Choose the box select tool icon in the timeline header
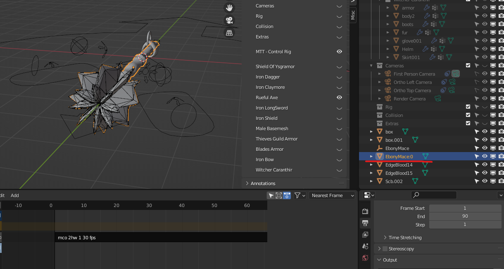504x269 pixels. pyautogui.click(x=279, y=195)
